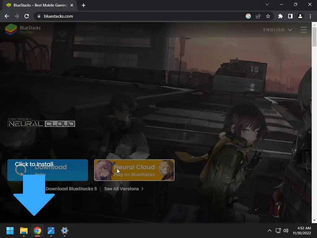Select the BlueStacks – Best Mobile Gaming tab
The height and width of the screenshot is (238, 317).
tap(40, 5)
